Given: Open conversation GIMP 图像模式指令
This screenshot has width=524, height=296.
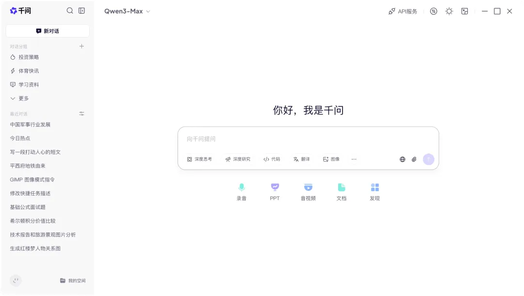Looking at the screenshot, I should [x=32, y=180].
